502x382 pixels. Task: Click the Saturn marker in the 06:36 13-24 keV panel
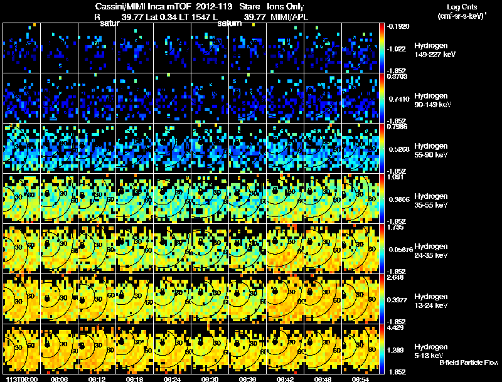tap(237, 293)
